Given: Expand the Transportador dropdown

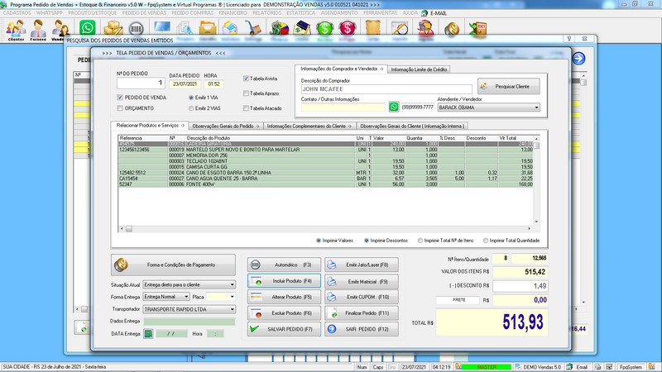Looking at the screenshot, I should (233, 309).
